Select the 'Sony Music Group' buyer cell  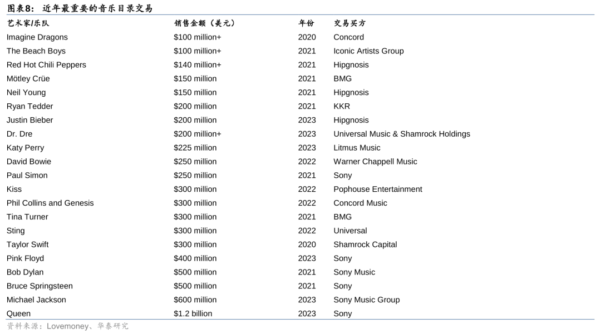(366, 300)
